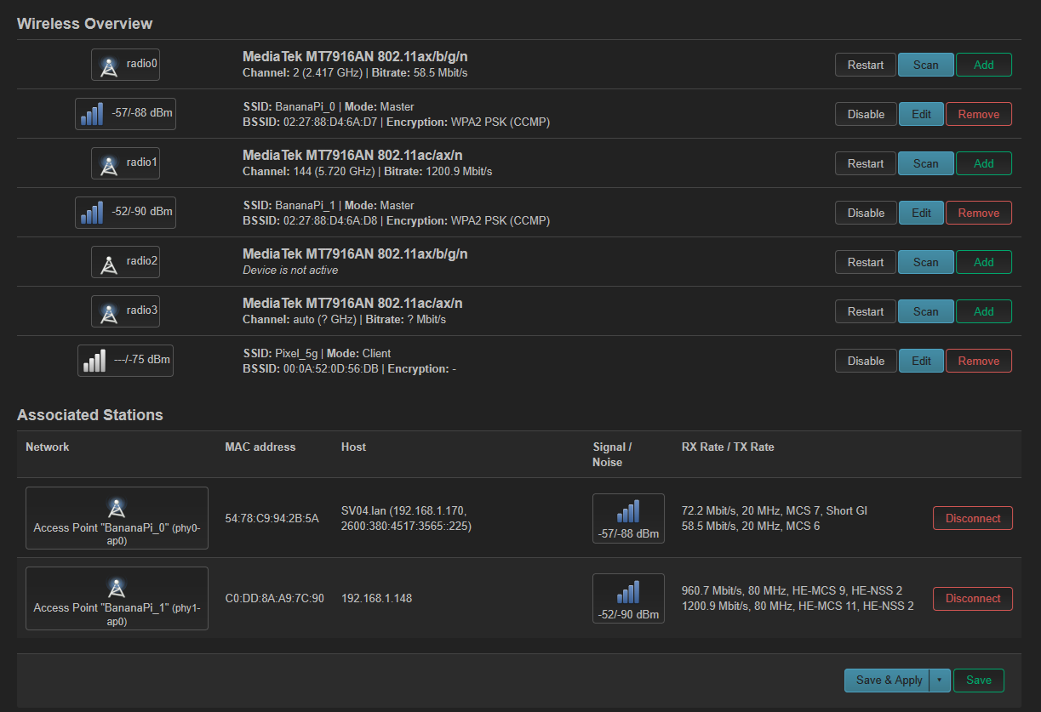Scan for networks on radio0
The width and height of the screenshot is (1041, 712).
coord(926,65)
